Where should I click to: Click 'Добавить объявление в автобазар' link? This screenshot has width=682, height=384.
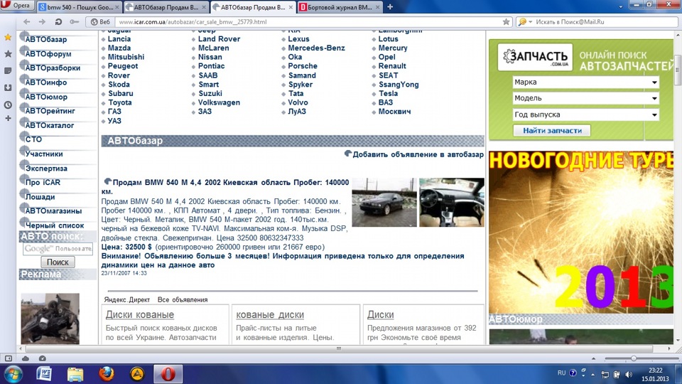418,154
